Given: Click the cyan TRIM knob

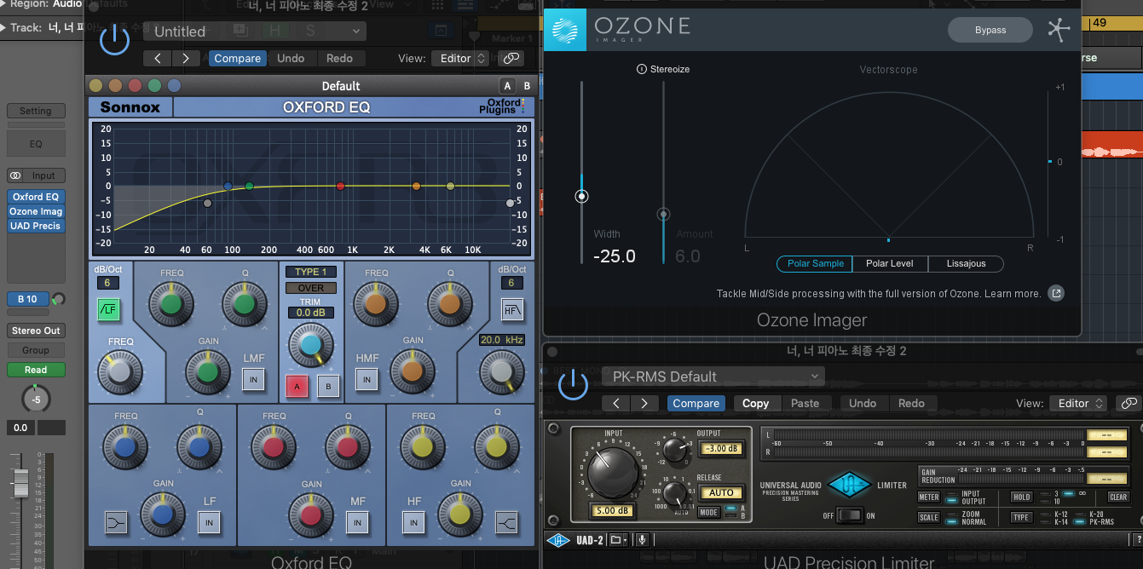Looking at the screenshot, I should pyautogui.click(x=311, y=345).
